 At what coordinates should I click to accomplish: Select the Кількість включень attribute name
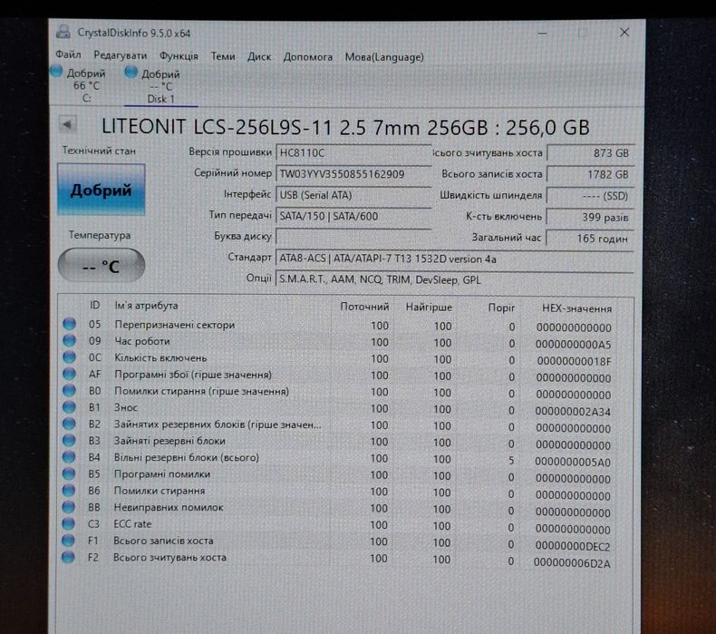[160, 357]
